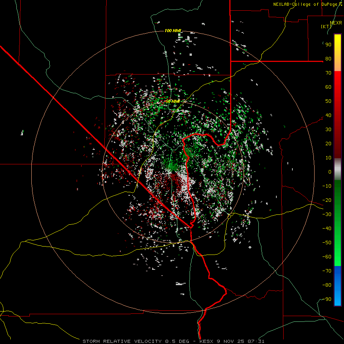Screen dimensions: 344x344
Task: Click the yellow-orange top segment of velocity scale
Action: (338, 53)
